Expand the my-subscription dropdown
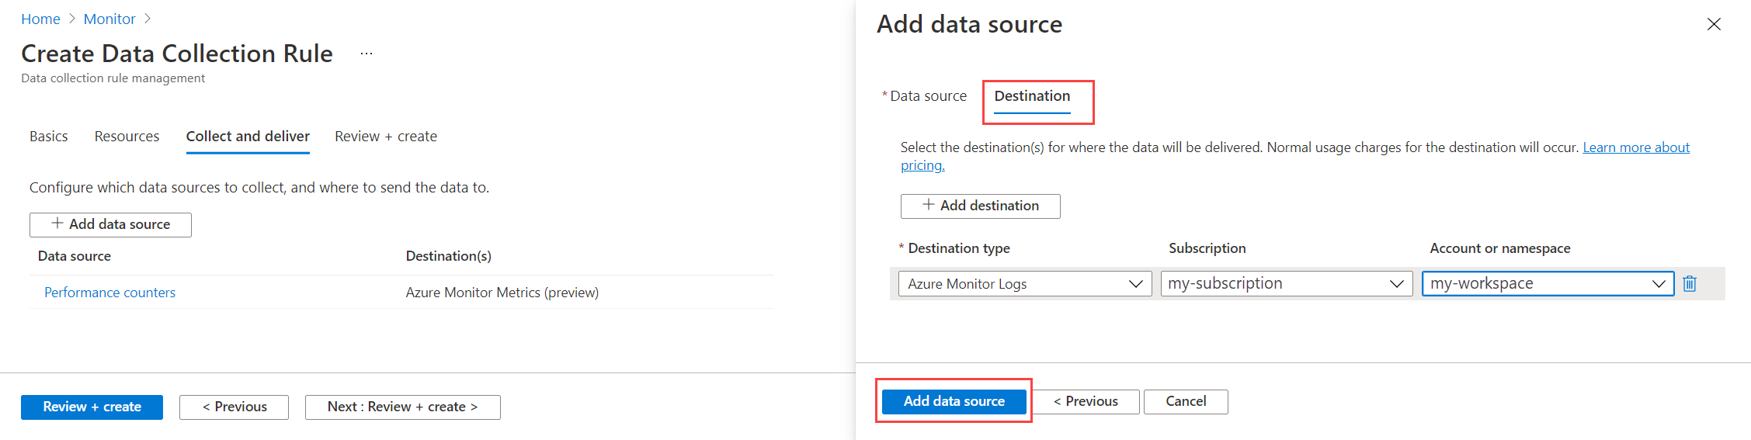Viewport: 1751px width, 440px height. [x=1286, y=284]
